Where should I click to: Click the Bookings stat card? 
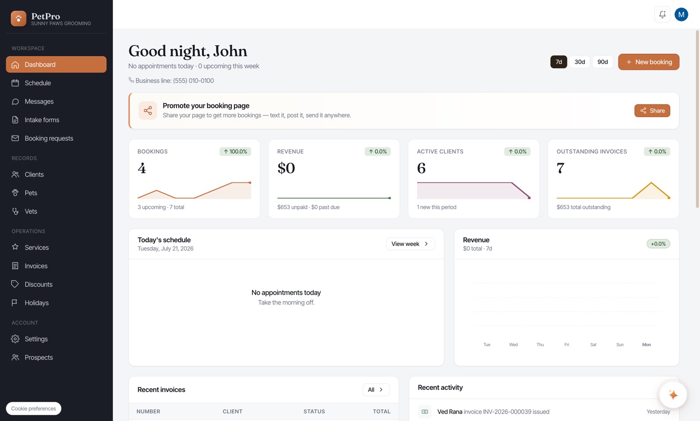click(x=194, y=179)
